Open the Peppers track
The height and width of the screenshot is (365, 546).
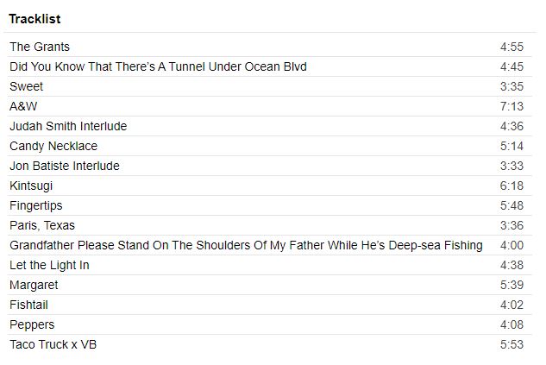[32, 324]
